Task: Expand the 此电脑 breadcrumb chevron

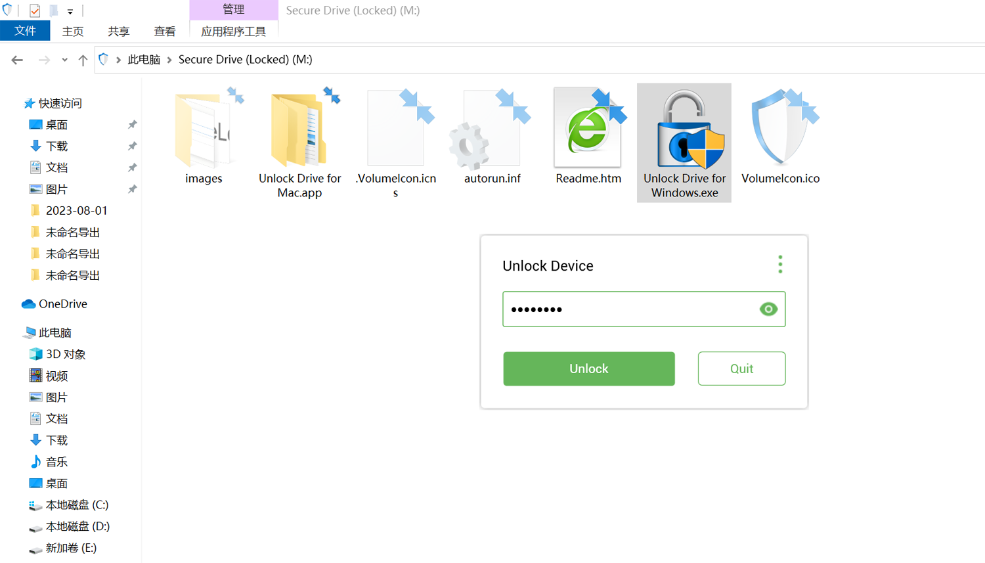Action: (x=169, y=60)
